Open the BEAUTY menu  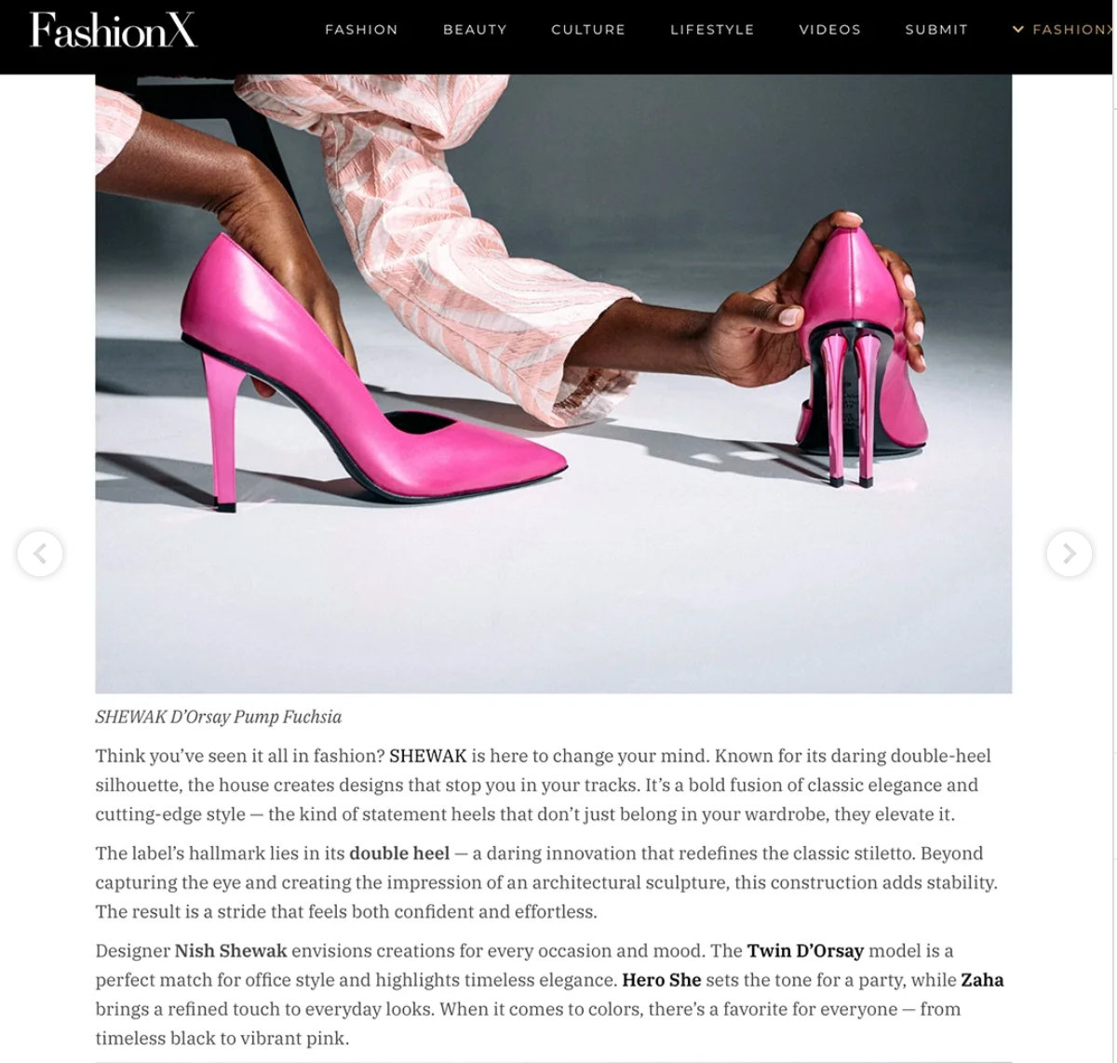475,30
